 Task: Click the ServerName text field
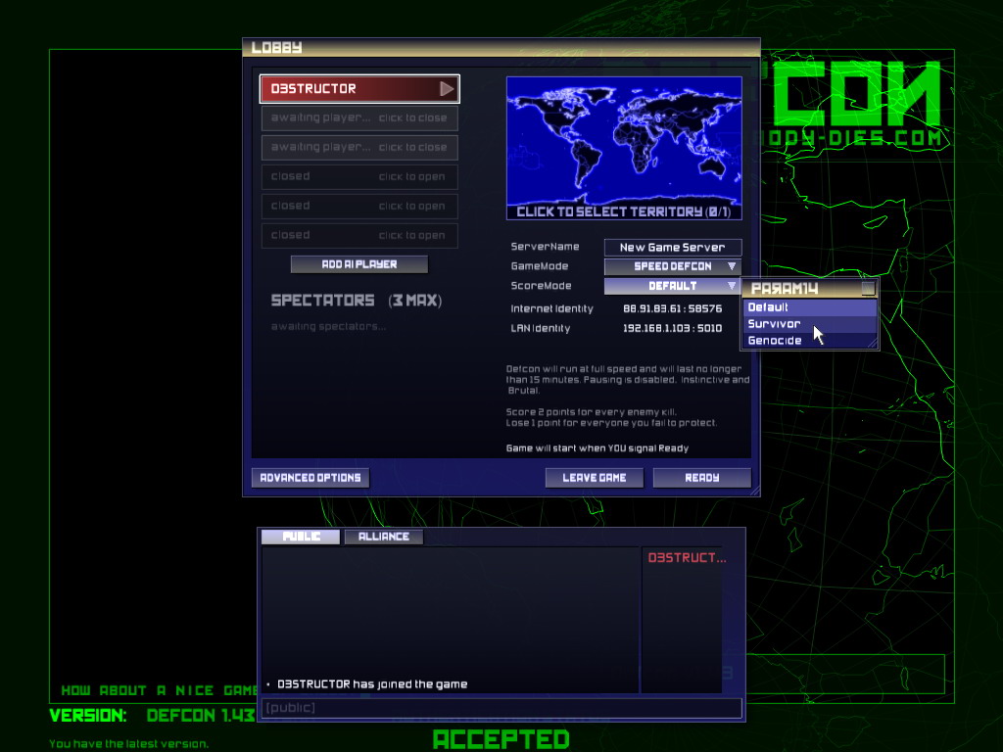[x=672, y=248]
